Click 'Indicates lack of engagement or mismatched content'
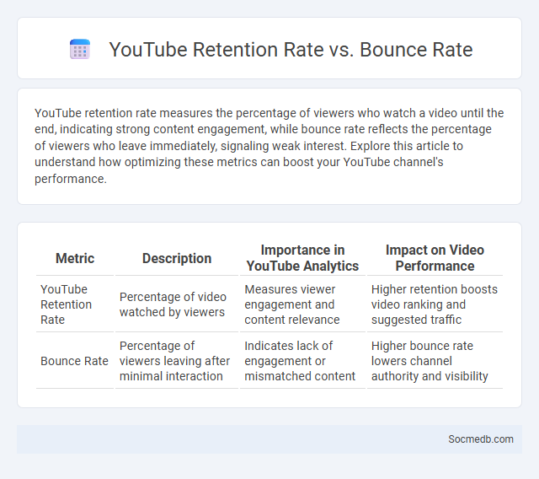Image resolution: width=539 pixels, height=479 pixels. pos(302,361)
